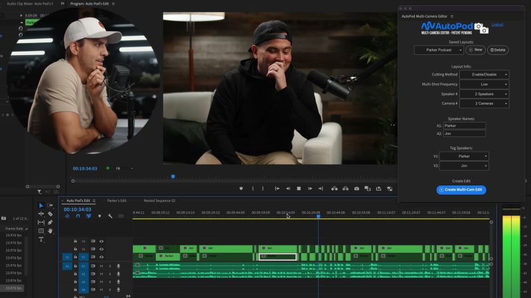The height and width of the screenshot is (298, 531).
Task: Select the Type tool
Action: [41, 239]
